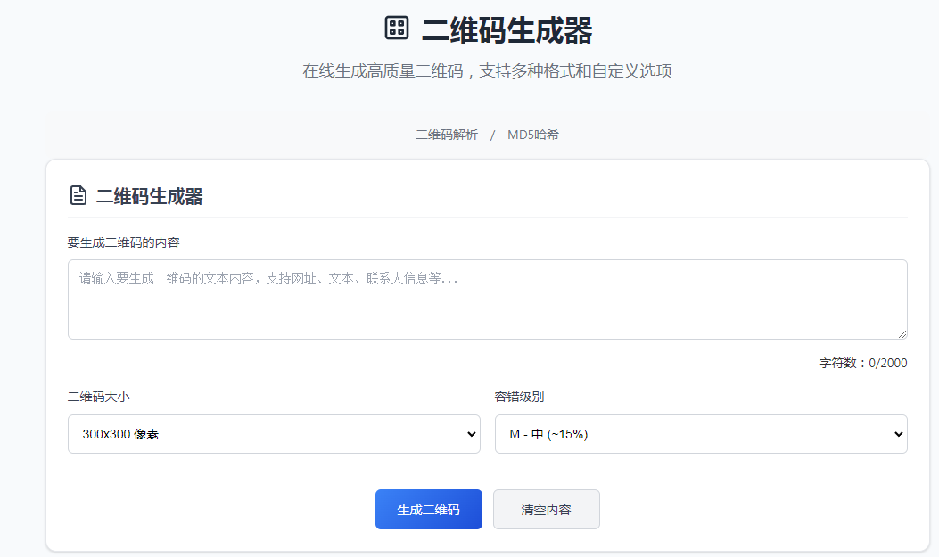Open the MD5哈希 link
Screen dimensions: 939x557
click(533, 135)
